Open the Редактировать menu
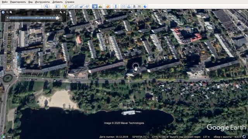Viewport: 248px width, 139px height. point(18,2)
